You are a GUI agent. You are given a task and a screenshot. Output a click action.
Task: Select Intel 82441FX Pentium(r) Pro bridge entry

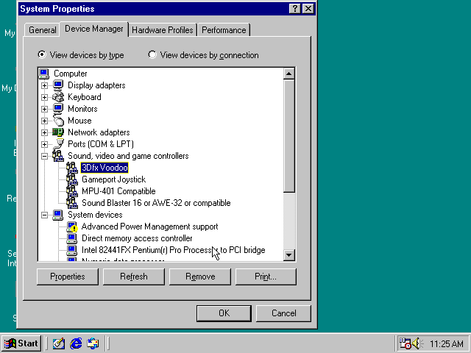click(174, 250)
